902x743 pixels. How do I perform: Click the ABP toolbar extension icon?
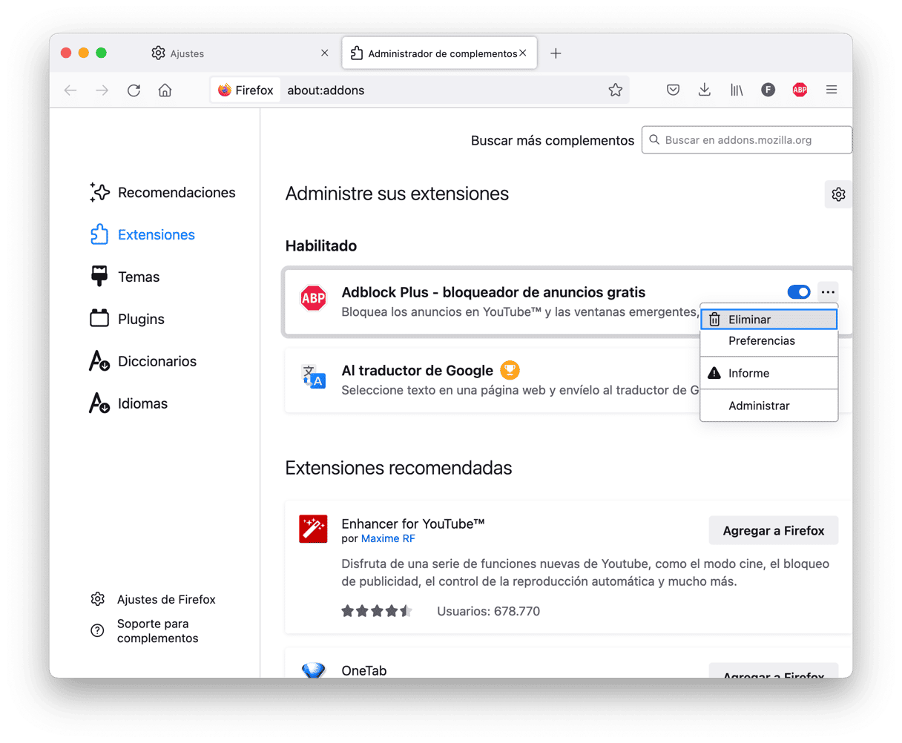tap(800, 90)
